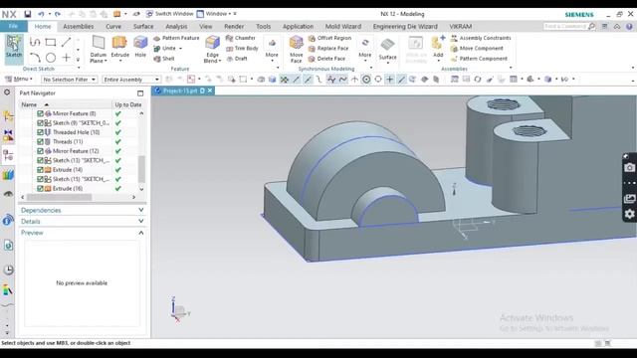
Task: Open the Datum Plane tool
Action: pos(99,49)
